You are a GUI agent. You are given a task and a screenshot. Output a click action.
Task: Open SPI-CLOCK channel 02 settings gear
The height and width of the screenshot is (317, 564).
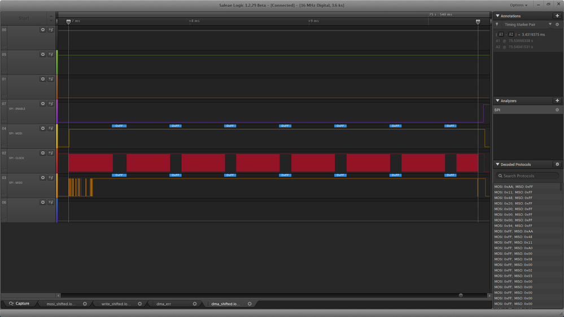pyautogui.click(x=43, y=153)
